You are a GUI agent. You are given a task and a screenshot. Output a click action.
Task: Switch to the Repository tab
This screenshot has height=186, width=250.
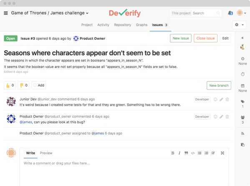point(122,25)
